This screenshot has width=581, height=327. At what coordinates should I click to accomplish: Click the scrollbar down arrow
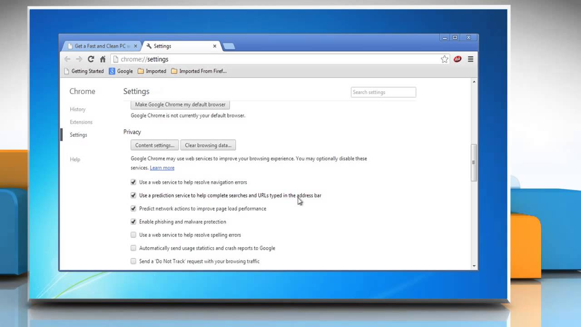click(x=474, y=266)
